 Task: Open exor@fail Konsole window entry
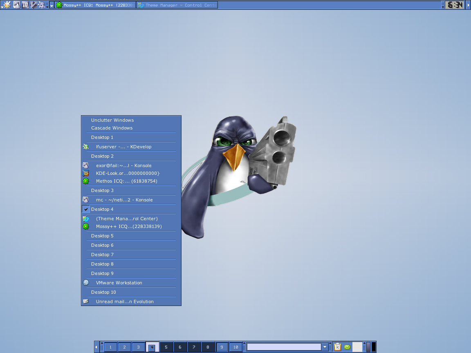(131, 165)
